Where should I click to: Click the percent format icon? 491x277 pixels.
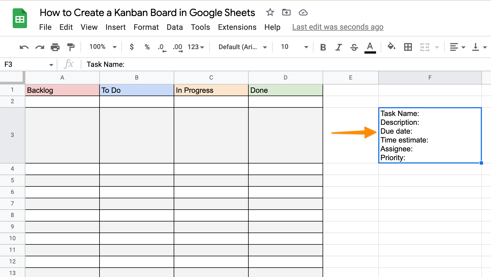[x=147, y=47]
